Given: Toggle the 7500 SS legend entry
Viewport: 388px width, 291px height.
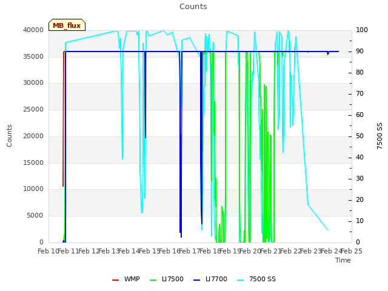Looking at the screenshot, I should 256,279.
